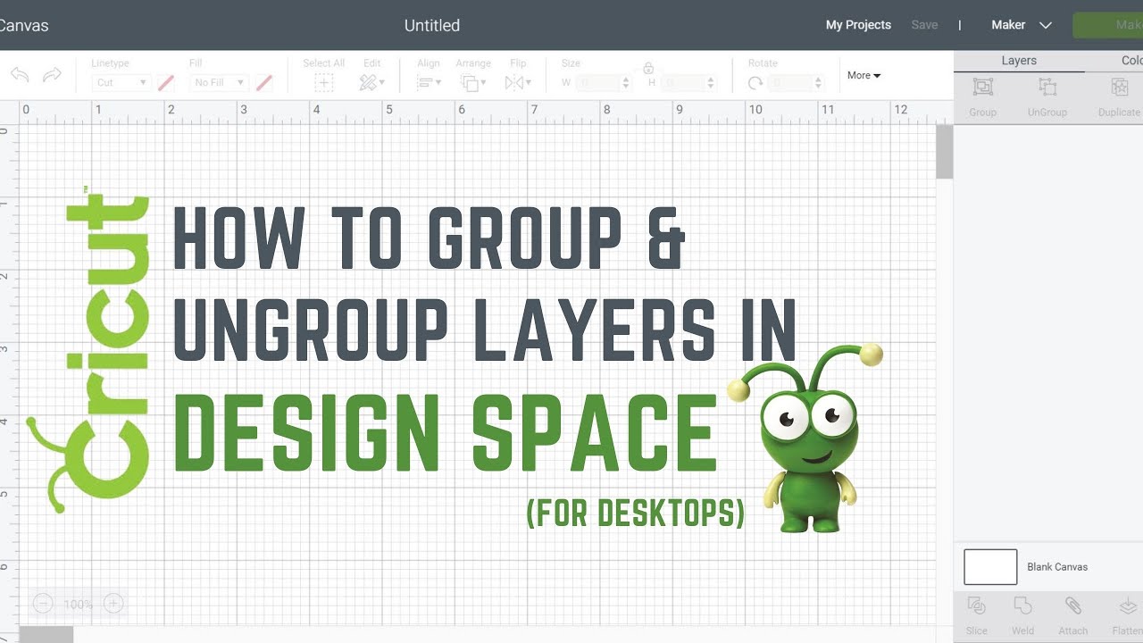This screenshot has height=643, width=1143.
Task: Click the zoom in plus button
Action: [113, 605]
